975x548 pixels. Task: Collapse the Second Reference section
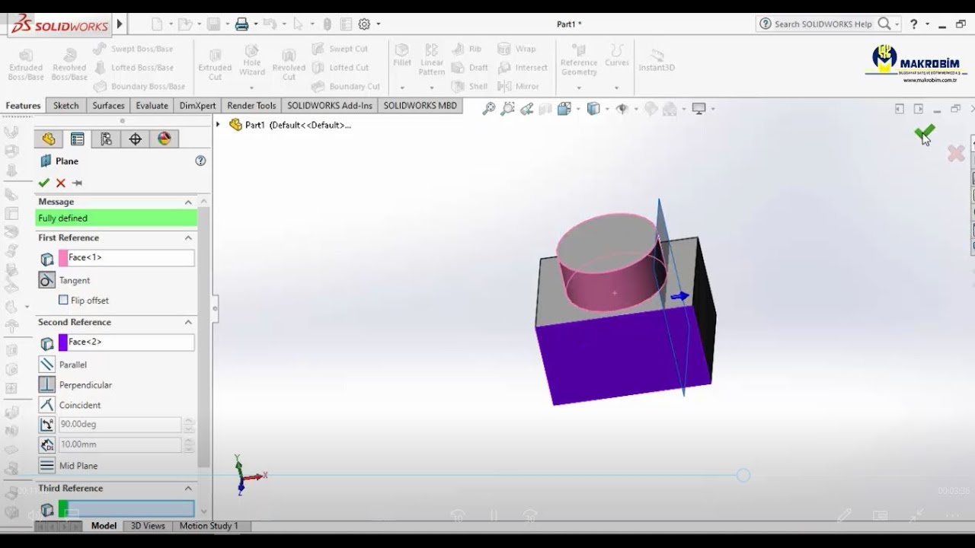tap(188, 322)
